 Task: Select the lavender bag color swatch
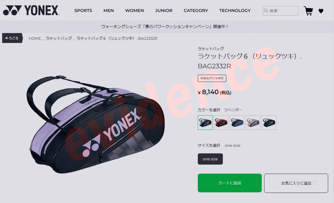[205, 122]
